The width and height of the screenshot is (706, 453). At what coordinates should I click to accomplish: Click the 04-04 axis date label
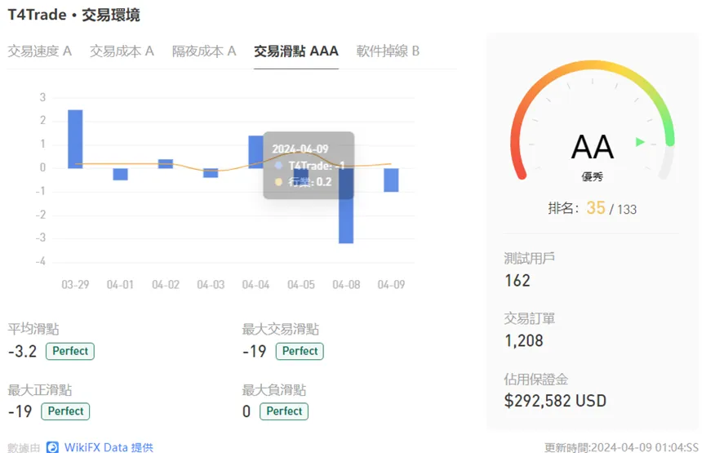(x=255, y=285)
